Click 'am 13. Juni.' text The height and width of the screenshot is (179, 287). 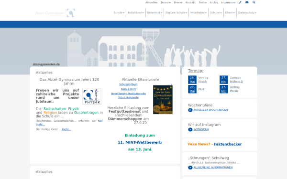[140, 149]
